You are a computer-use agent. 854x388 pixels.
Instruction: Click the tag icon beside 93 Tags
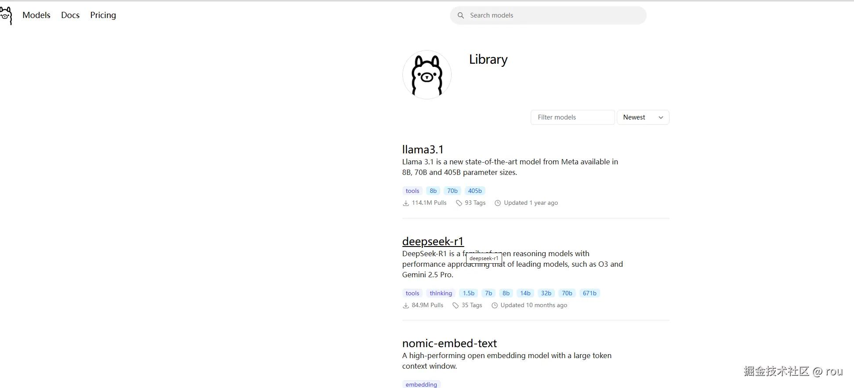[459, 203]
